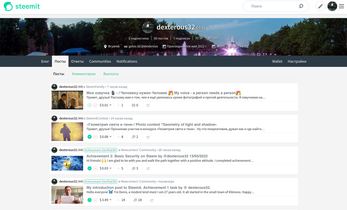Image resolution: width=347 pixels, height=210 pixels.
Task: Show voters list with 1 vote
Action: (120, 105)
